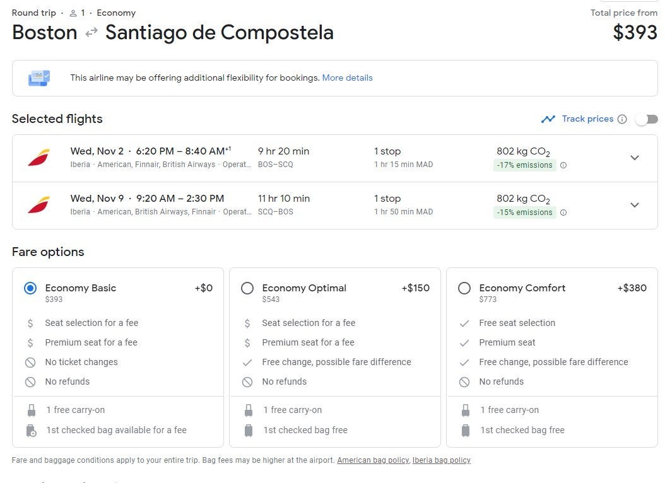
Task: Click the Iberia logo on the return flight
Action: click(38, 205)
